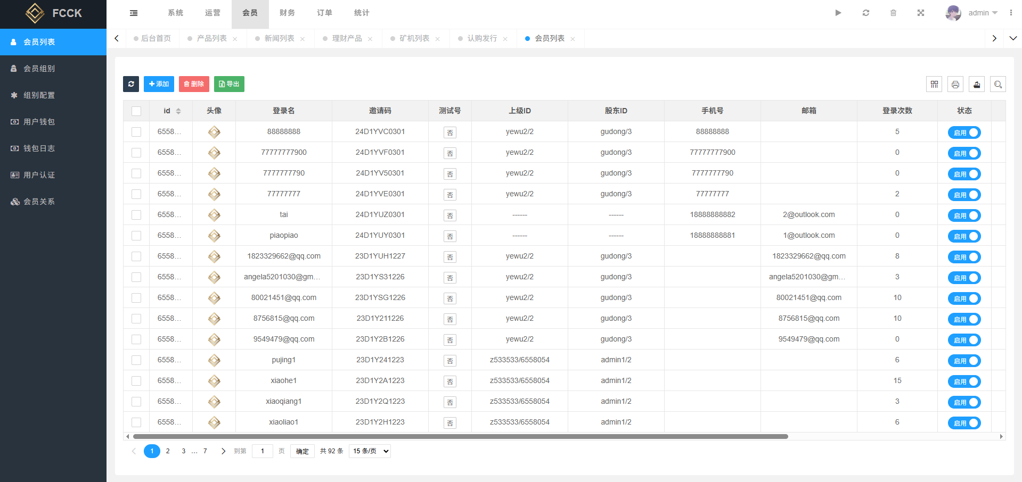1022x482 pixels.
Task: Close the 产品列表 tab
Action: [235, 39]
